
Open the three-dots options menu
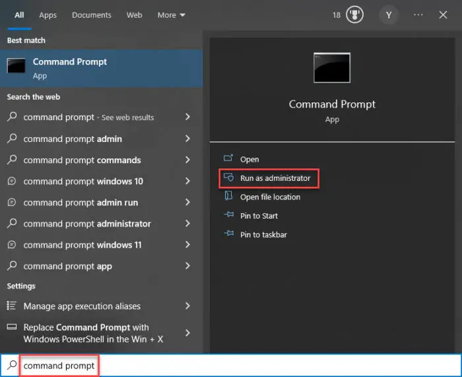coord(418,15)
